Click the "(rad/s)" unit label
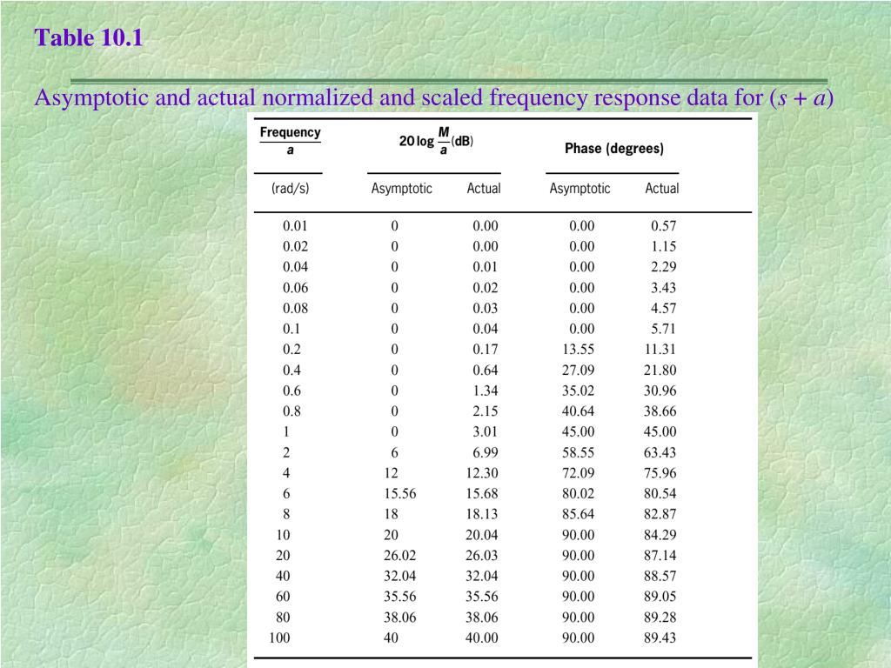The height and width of the screenshot is (668, 891). click(291, 189)
